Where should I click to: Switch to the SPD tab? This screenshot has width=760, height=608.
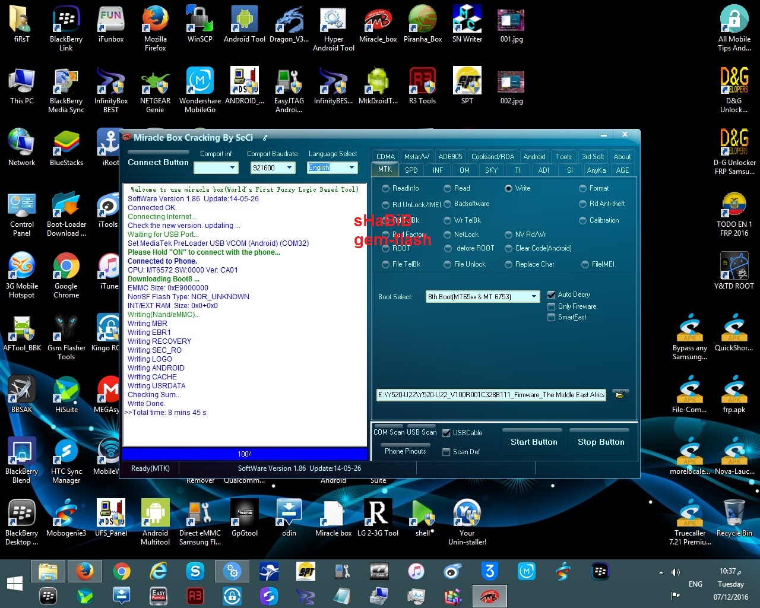tap(411, 170)
